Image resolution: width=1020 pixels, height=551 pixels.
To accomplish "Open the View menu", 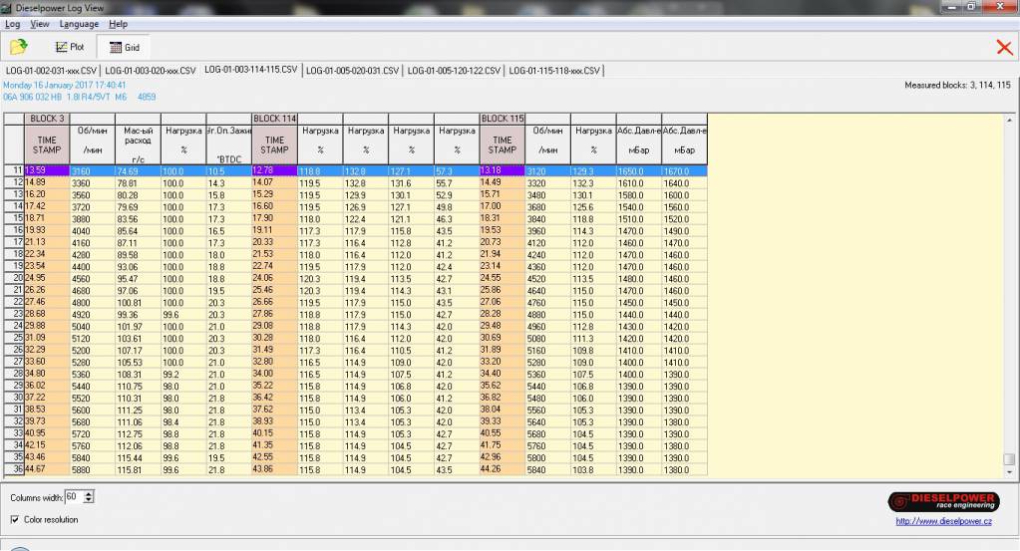I will [x=40, y=23].
